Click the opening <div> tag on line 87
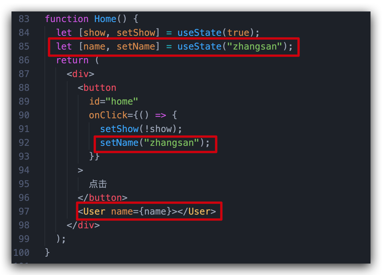Screen dimensions: 382x275 pyautogui.click(x=80, y=74)
